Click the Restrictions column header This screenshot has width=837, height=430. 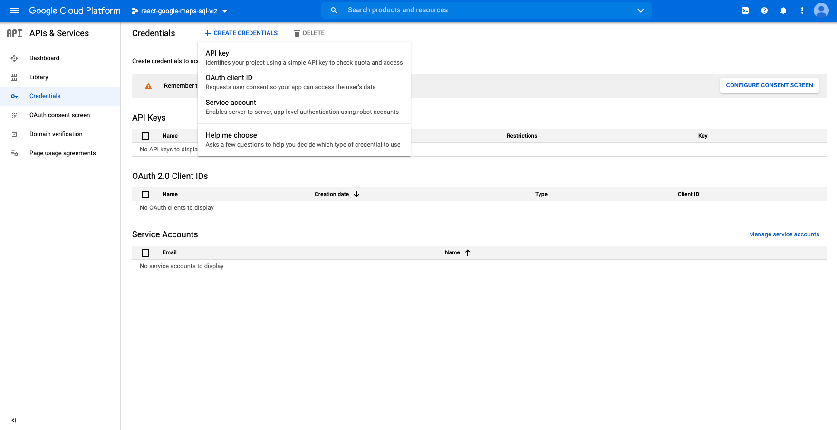522,136
